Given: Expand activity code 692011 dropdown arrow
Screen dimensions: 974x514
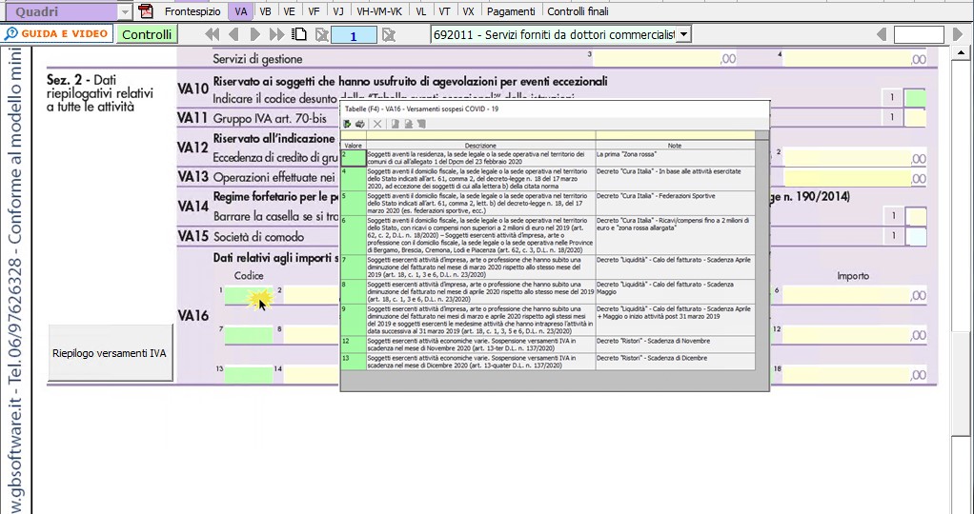Looking at the screenshot, I should (683, 35).
